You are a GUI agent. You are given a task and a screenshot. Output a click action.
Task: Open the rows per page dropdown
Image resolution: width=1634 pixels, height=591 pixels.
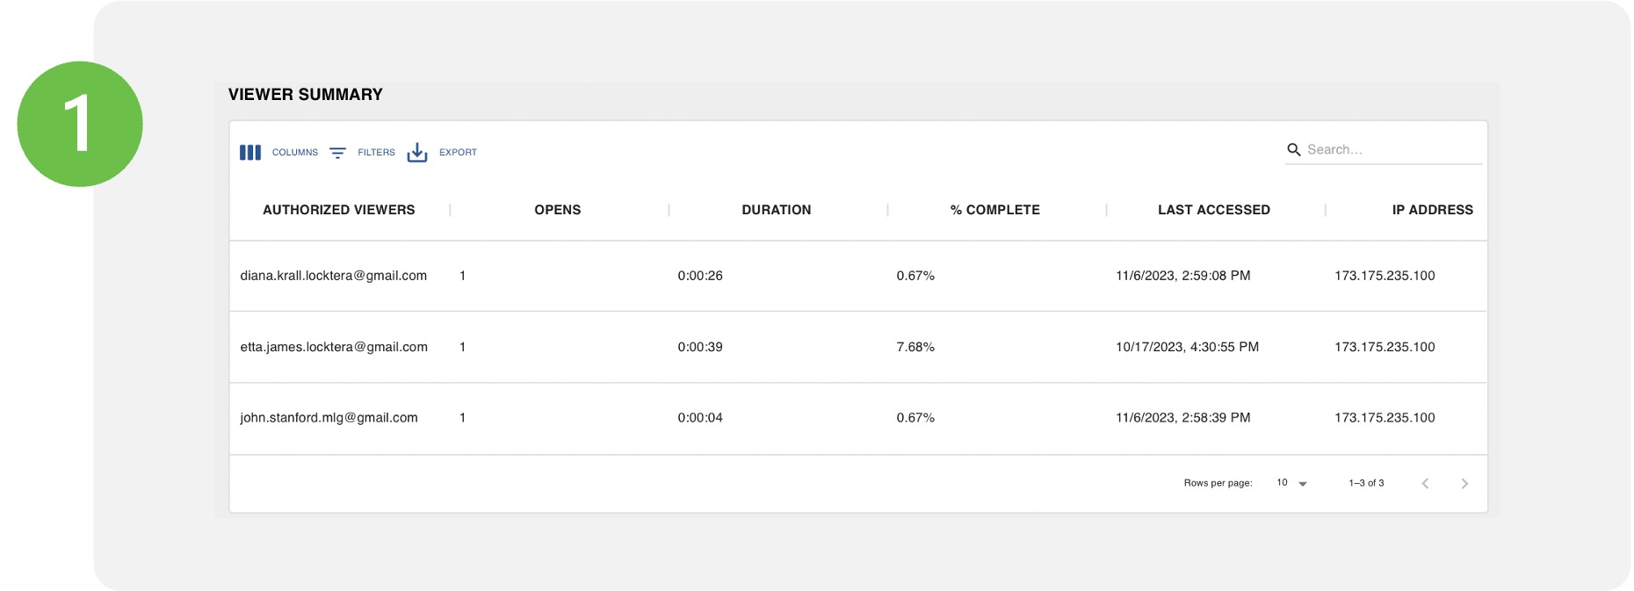(1291, 483)
